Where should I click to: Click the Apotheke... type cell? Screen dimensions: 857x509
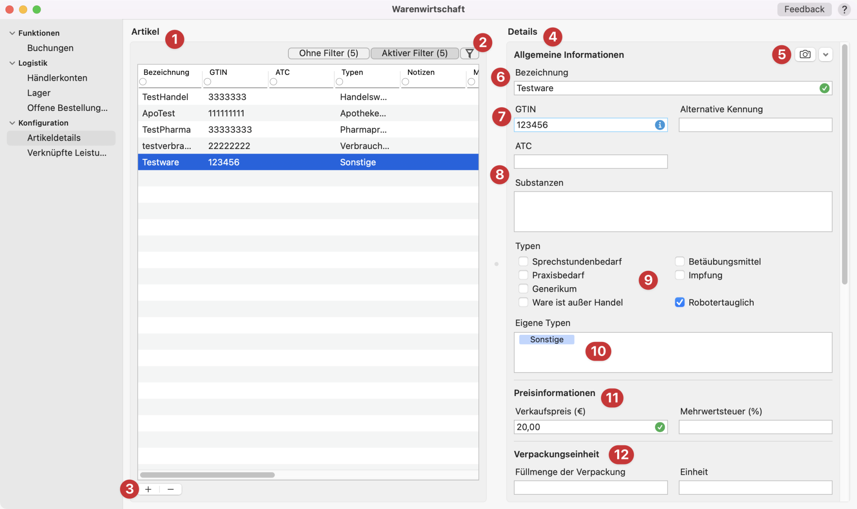point(363,113)
